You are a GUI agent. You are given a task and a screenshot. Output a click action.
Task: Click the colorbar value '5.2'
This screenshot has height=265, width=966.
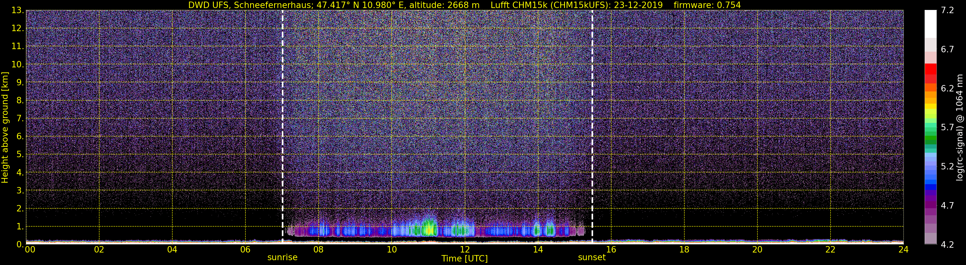coord(947,167)
